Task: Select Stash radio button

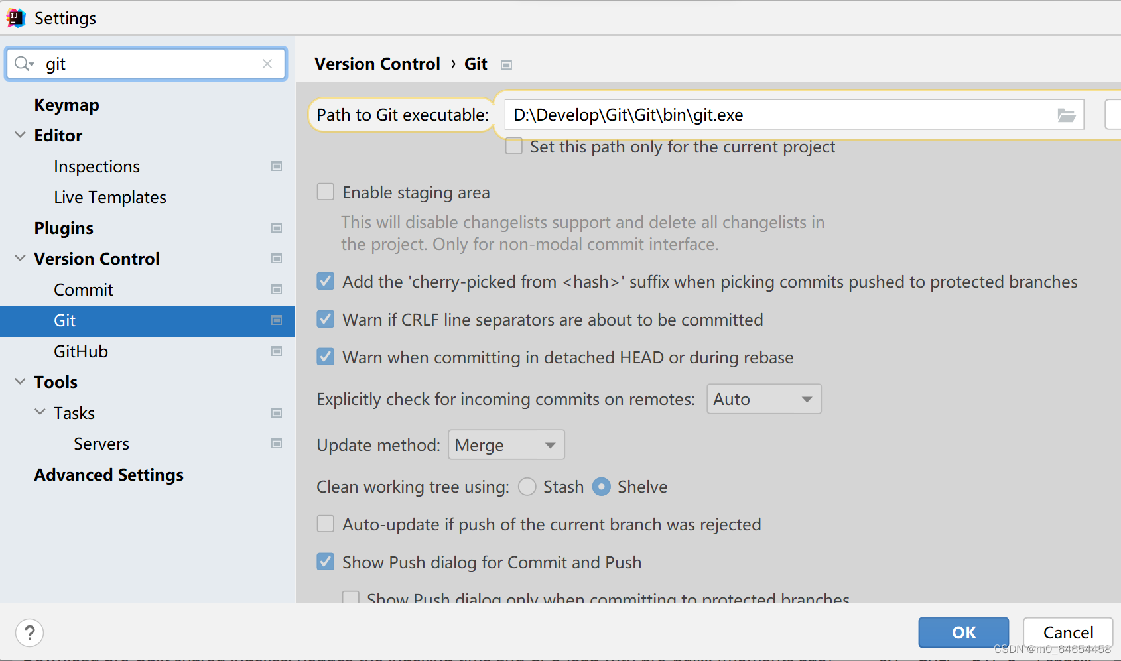Action: [x=527, y=487]
